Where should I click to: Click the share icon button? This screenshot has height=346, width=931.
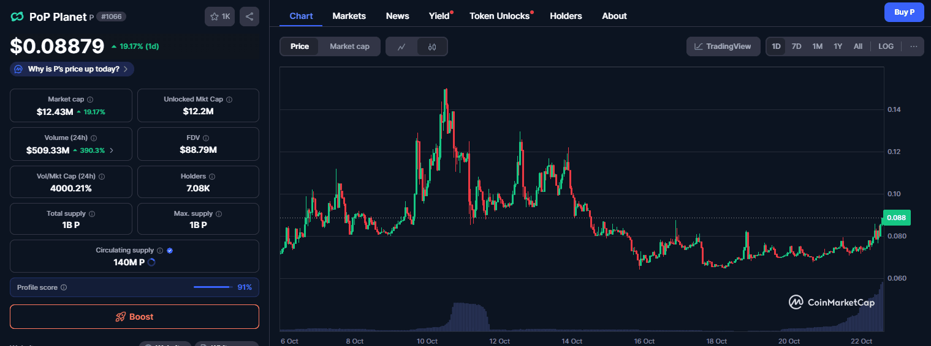point(249,17)
